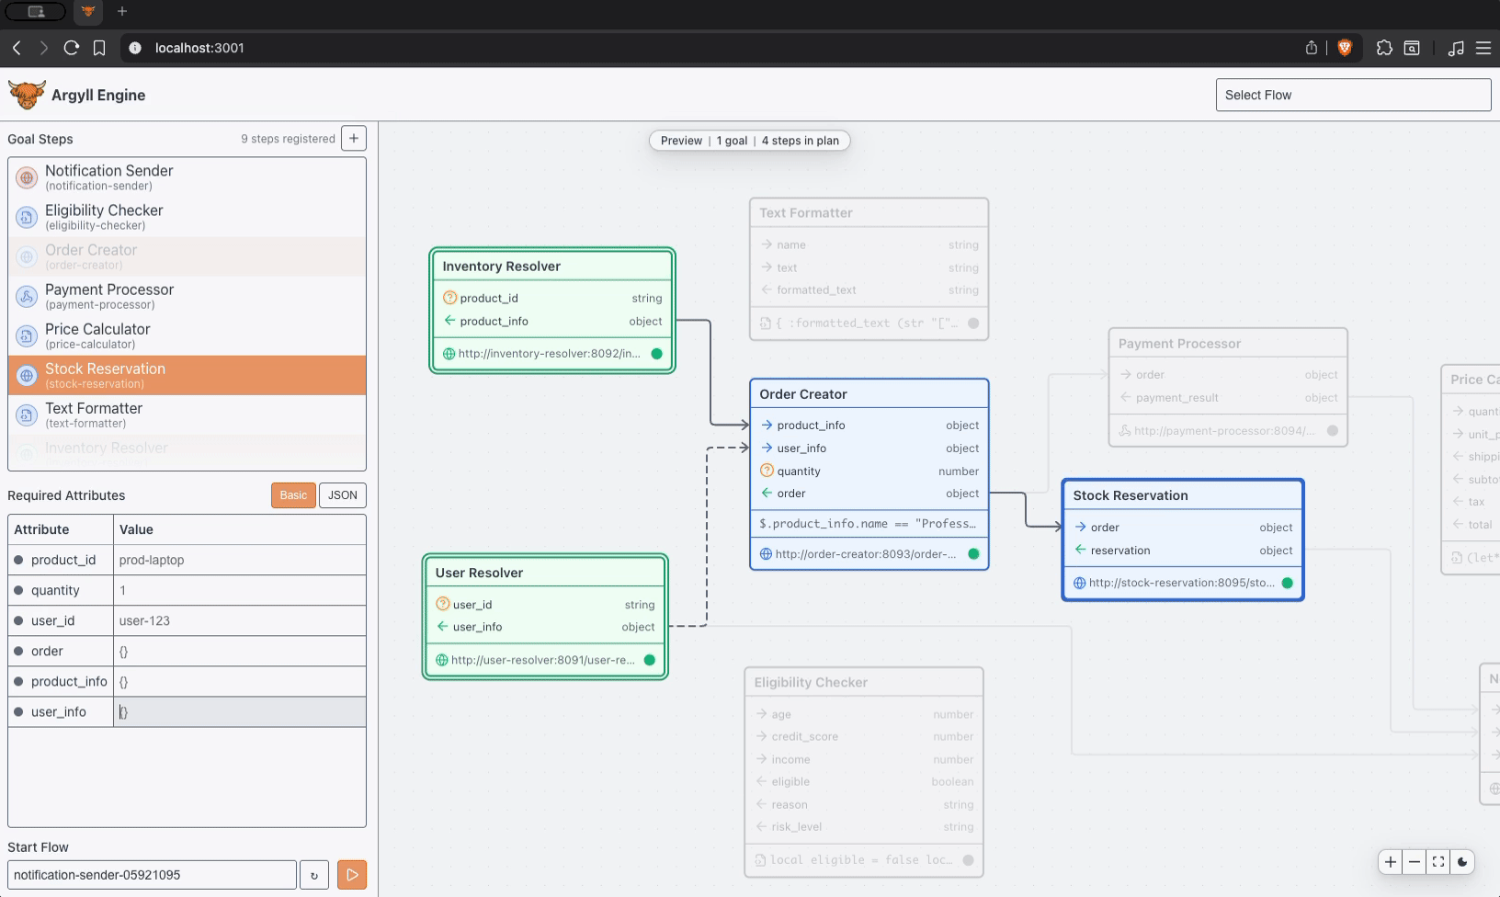Switch attributes editor to JSON mode

[x=342, y=495]
